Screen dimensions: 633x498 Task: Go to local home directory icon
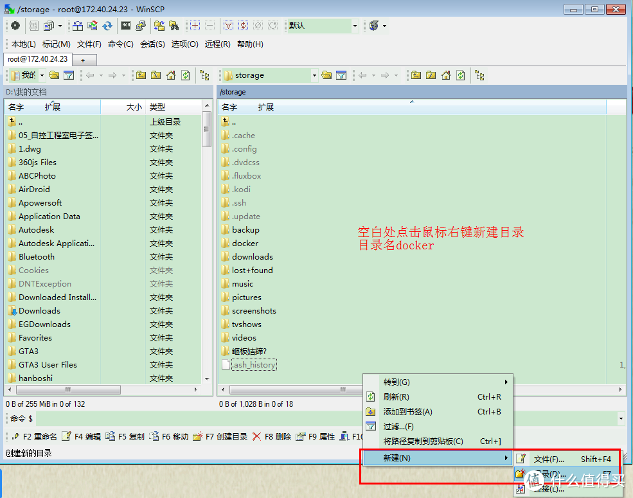coord(171,75)
